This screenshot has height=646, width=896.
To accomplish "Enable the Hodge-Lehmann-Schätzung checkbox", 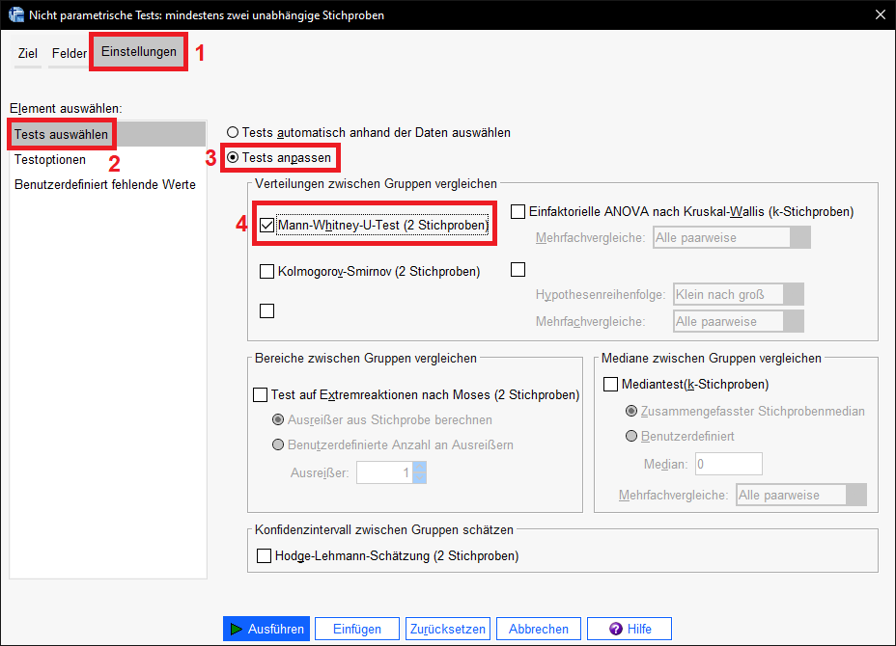I will point(265,556).
